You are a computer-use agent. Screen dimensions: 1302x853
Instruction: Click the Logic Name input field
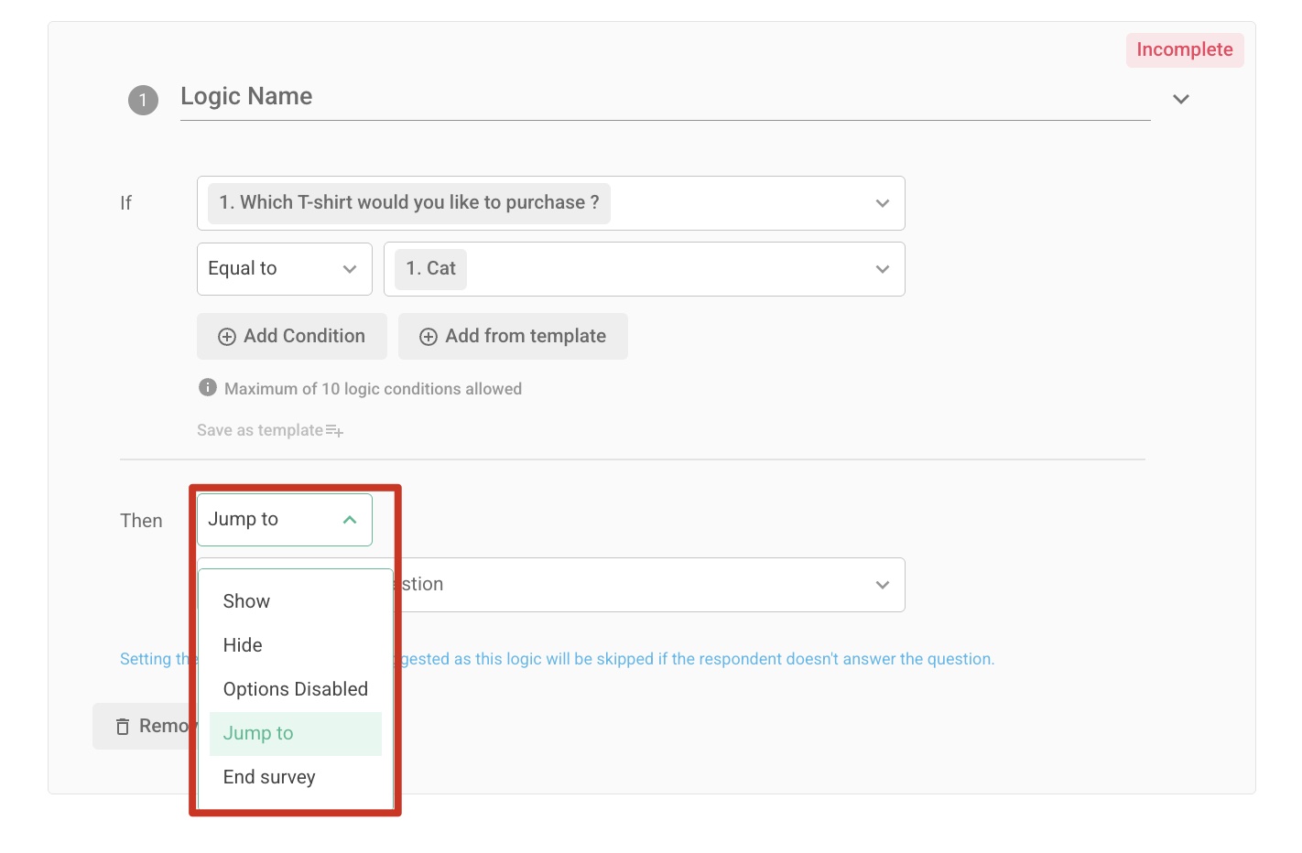pos(641,96)
